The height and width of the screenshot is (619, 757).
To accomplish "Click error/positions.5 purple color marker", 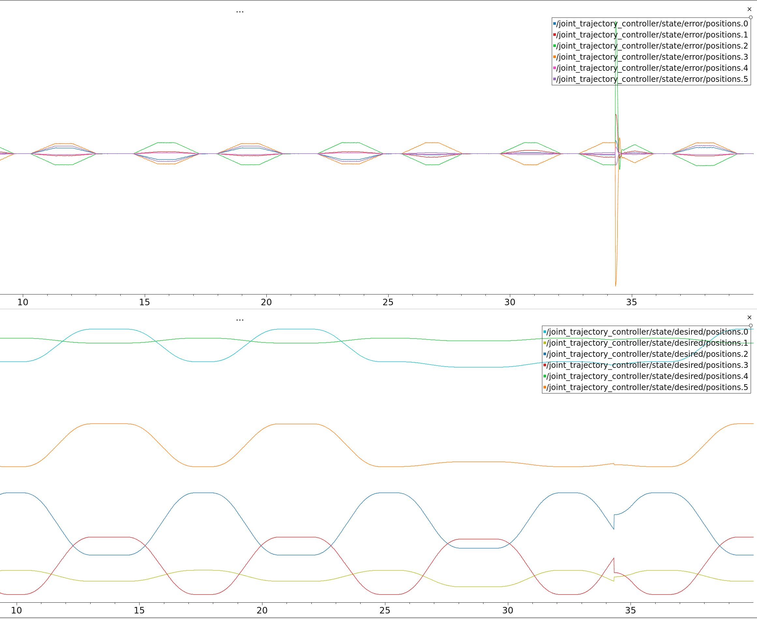I will pyautogui.click(x=555, y=79).
